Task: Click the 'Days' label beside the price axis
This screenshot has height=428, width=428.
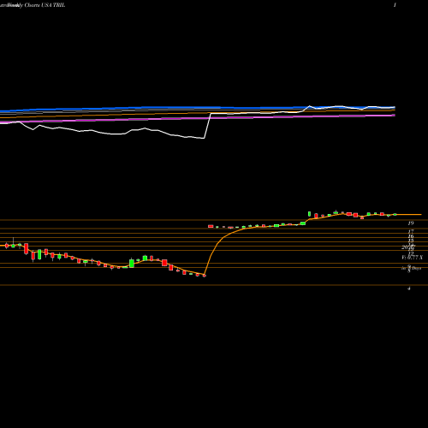Action: coord(416,268)
